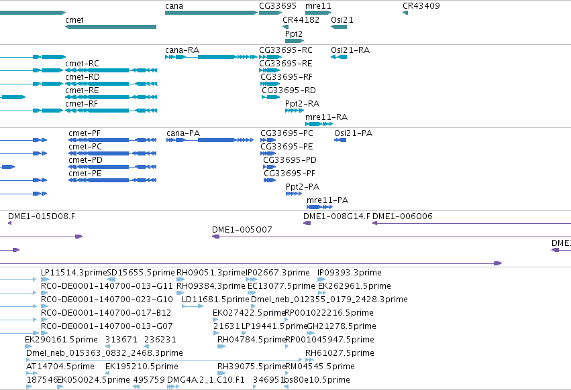Select EST EK195210.5prime
571x390 pixels.
point(107,374)
